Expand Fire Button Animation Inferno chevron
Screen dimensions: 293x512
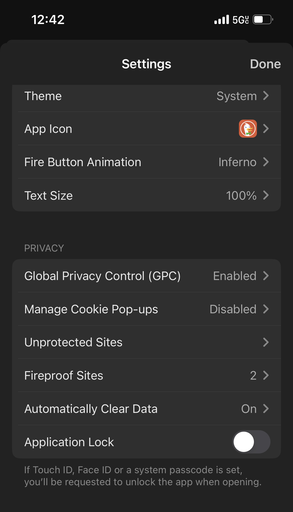click(x=266, y=162)
